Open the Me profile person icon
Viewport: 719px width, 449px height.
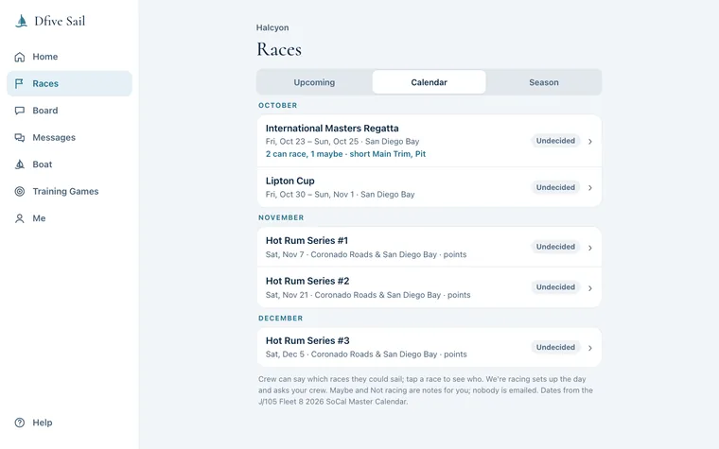pos(20,218)
